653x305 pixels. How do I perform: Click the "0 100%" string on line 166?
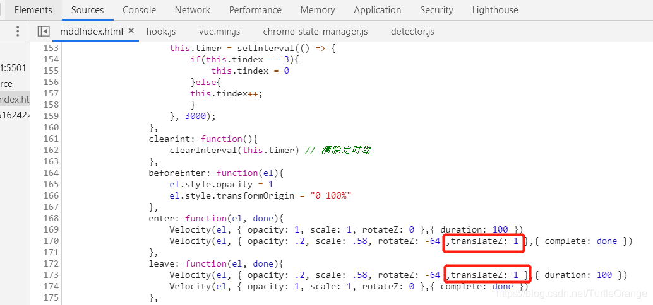tap(331, 196)
